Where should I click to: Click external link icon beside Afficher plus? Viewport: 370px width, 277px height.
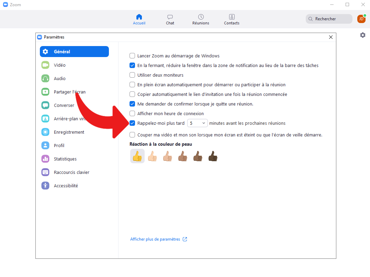click(185, 239)
